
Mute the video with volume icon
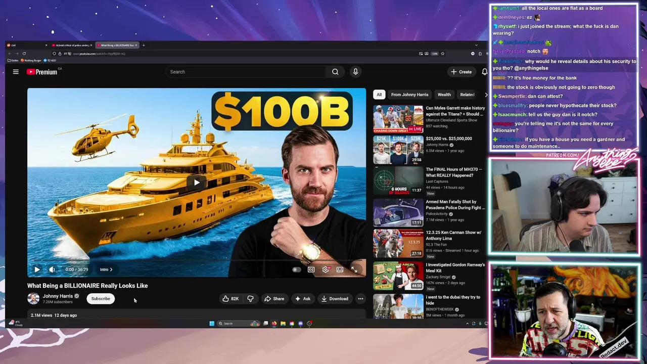52,269
